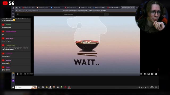Open browser history clock in sidebar

[x=13, y=11]
